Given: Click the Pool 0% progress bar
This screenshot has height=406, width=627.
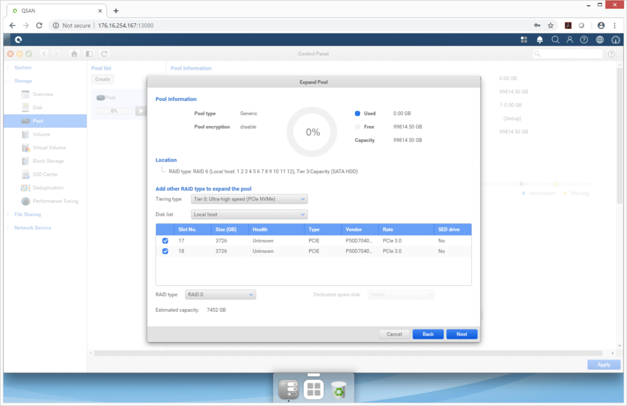Looking at the screenshot, I should [x=114, y=111].
